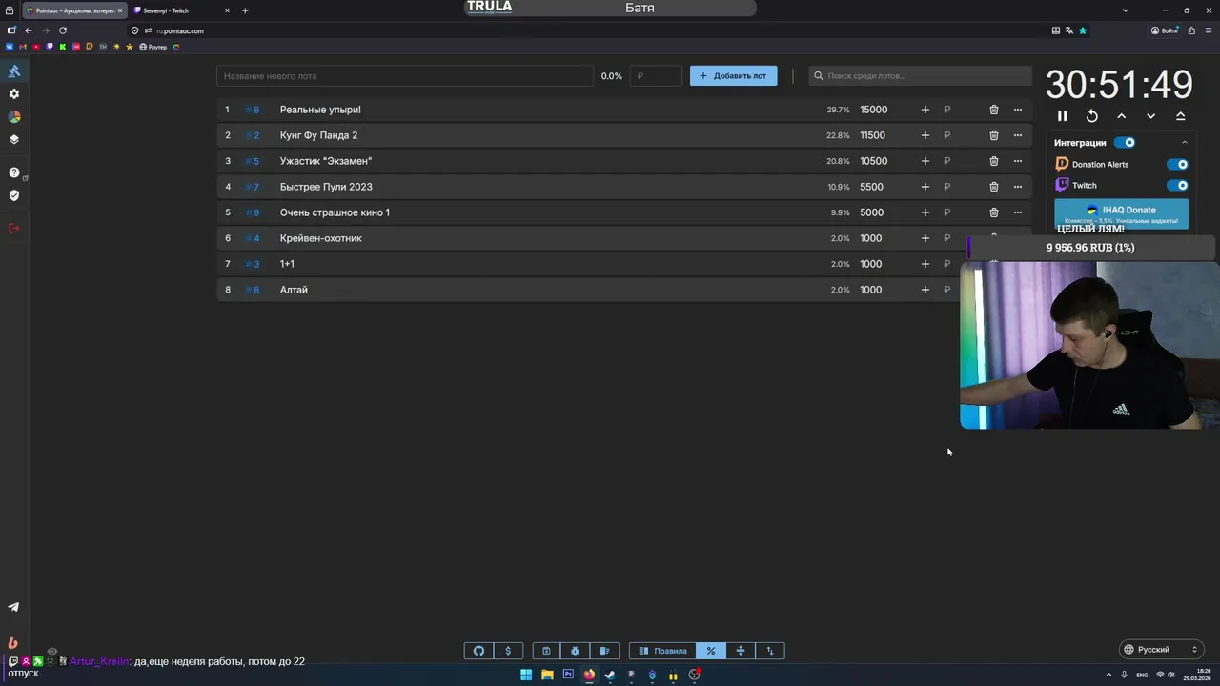Delete the Быстрее Пули 2023 lot

pyautogui.click(x=994, y=187)
